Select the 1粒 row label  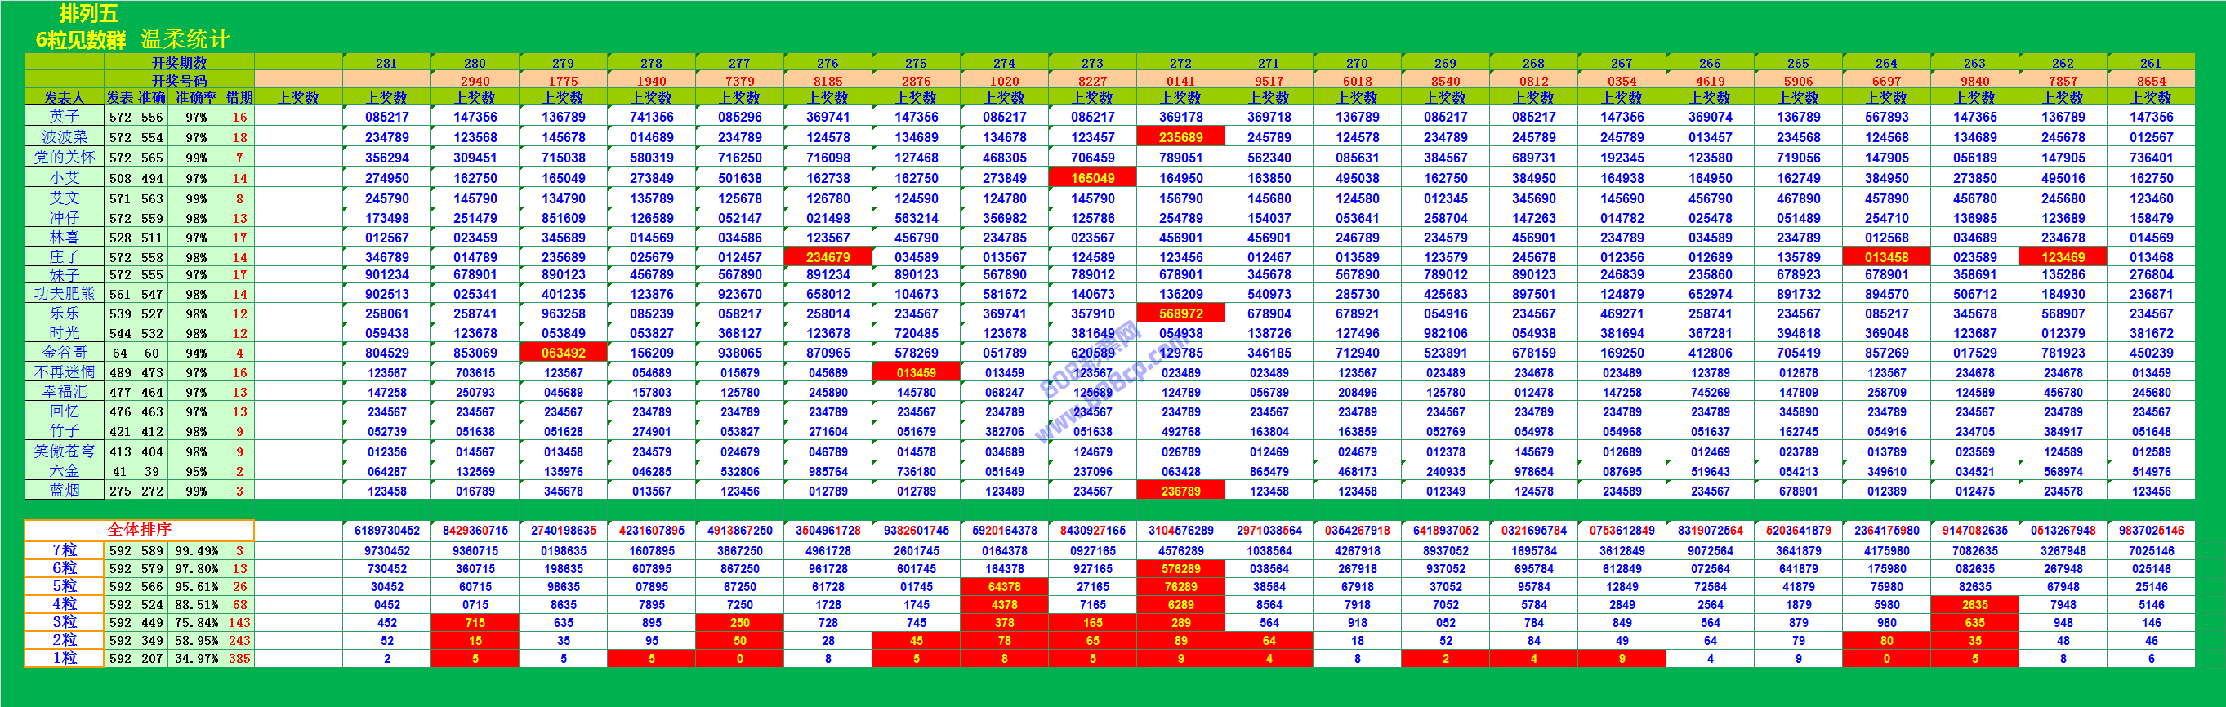click(64, 659)
